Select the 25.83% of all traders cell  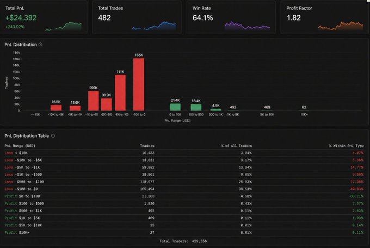(246, 182)
